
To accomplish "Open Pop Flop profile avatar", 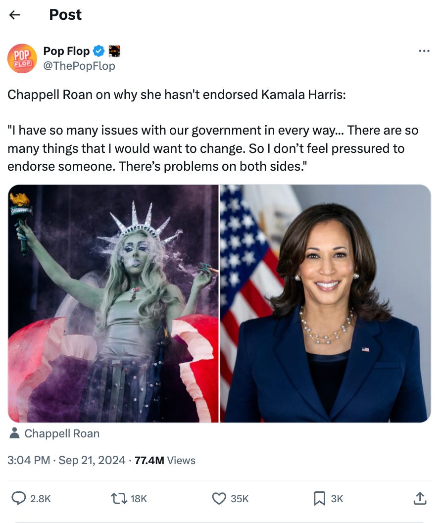I will (22, 58).
